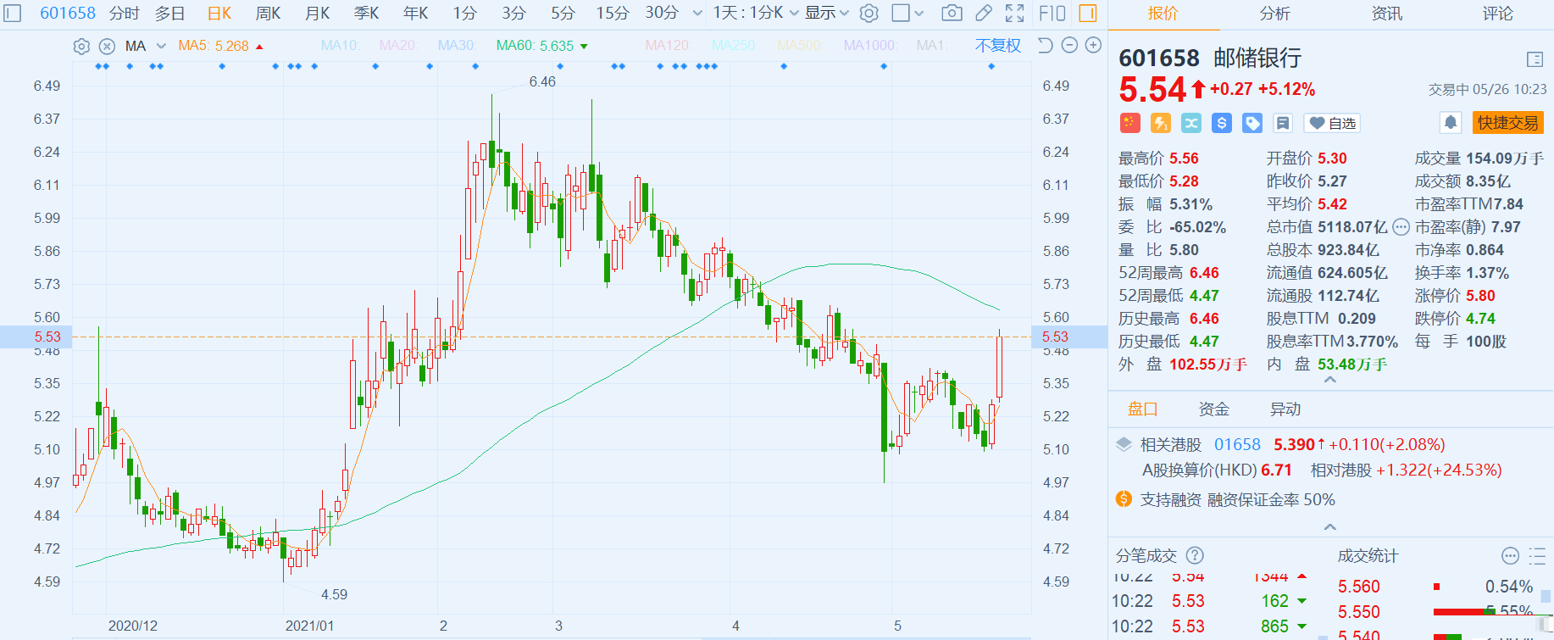Select the 年K yearly candlestick button
The width and height of the screenshot is (1554, 640).
(x=415, y=13)
